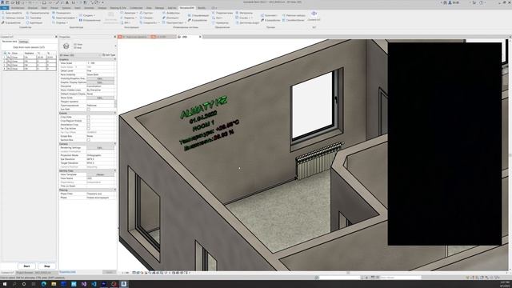Switch to the Massing & Site ribbon tab

pyautogui.click(x=118, y=7)
